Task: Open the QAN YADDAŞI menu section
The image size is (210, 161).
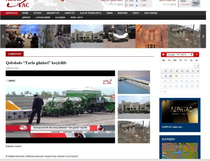Action: [x=151, y=13]
